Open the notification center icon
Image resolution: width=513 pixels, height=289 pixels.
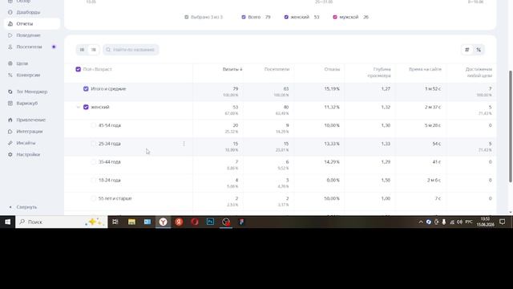pyautogui.click(x=503, y=222)
